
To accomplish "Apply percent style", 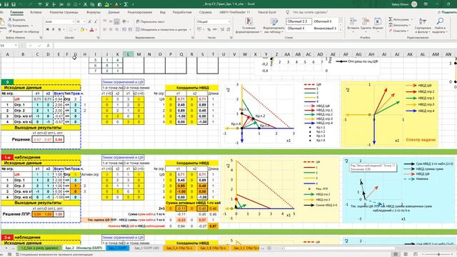I will [209, 29].
